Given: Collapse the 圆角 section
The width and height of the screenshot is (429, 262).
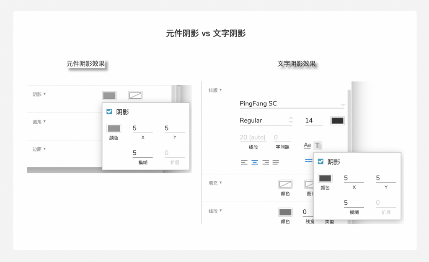Looking at the screenshot, I should [44, 121].
